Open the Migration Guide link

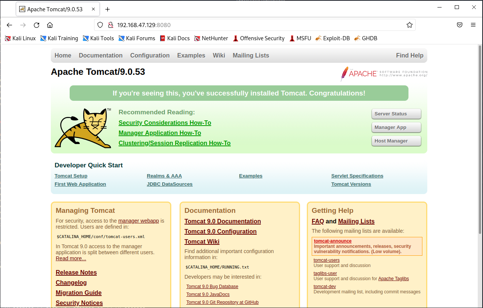coord(79,293)
